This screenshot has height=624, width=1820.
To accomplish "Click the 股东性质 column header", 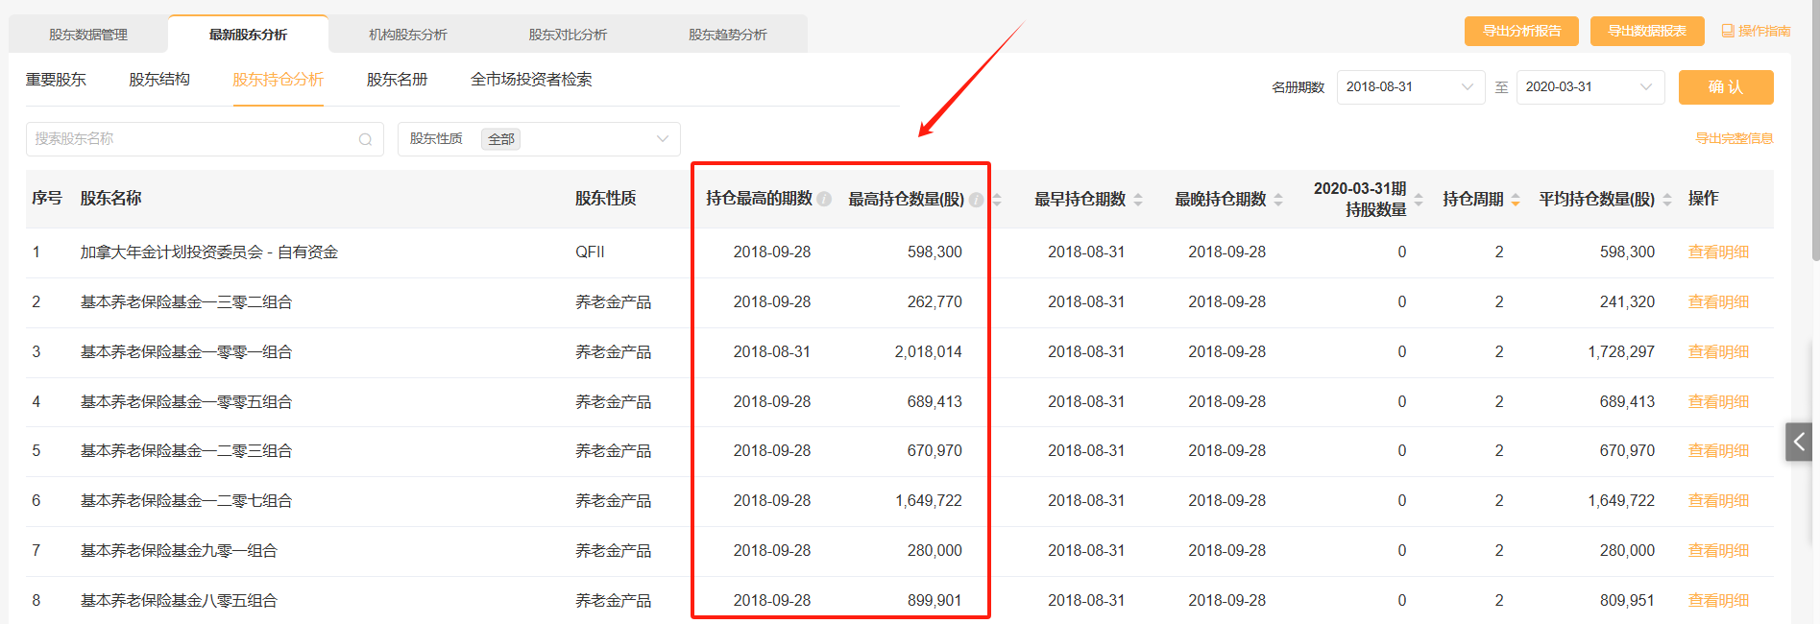I will [x=605, y=199].
